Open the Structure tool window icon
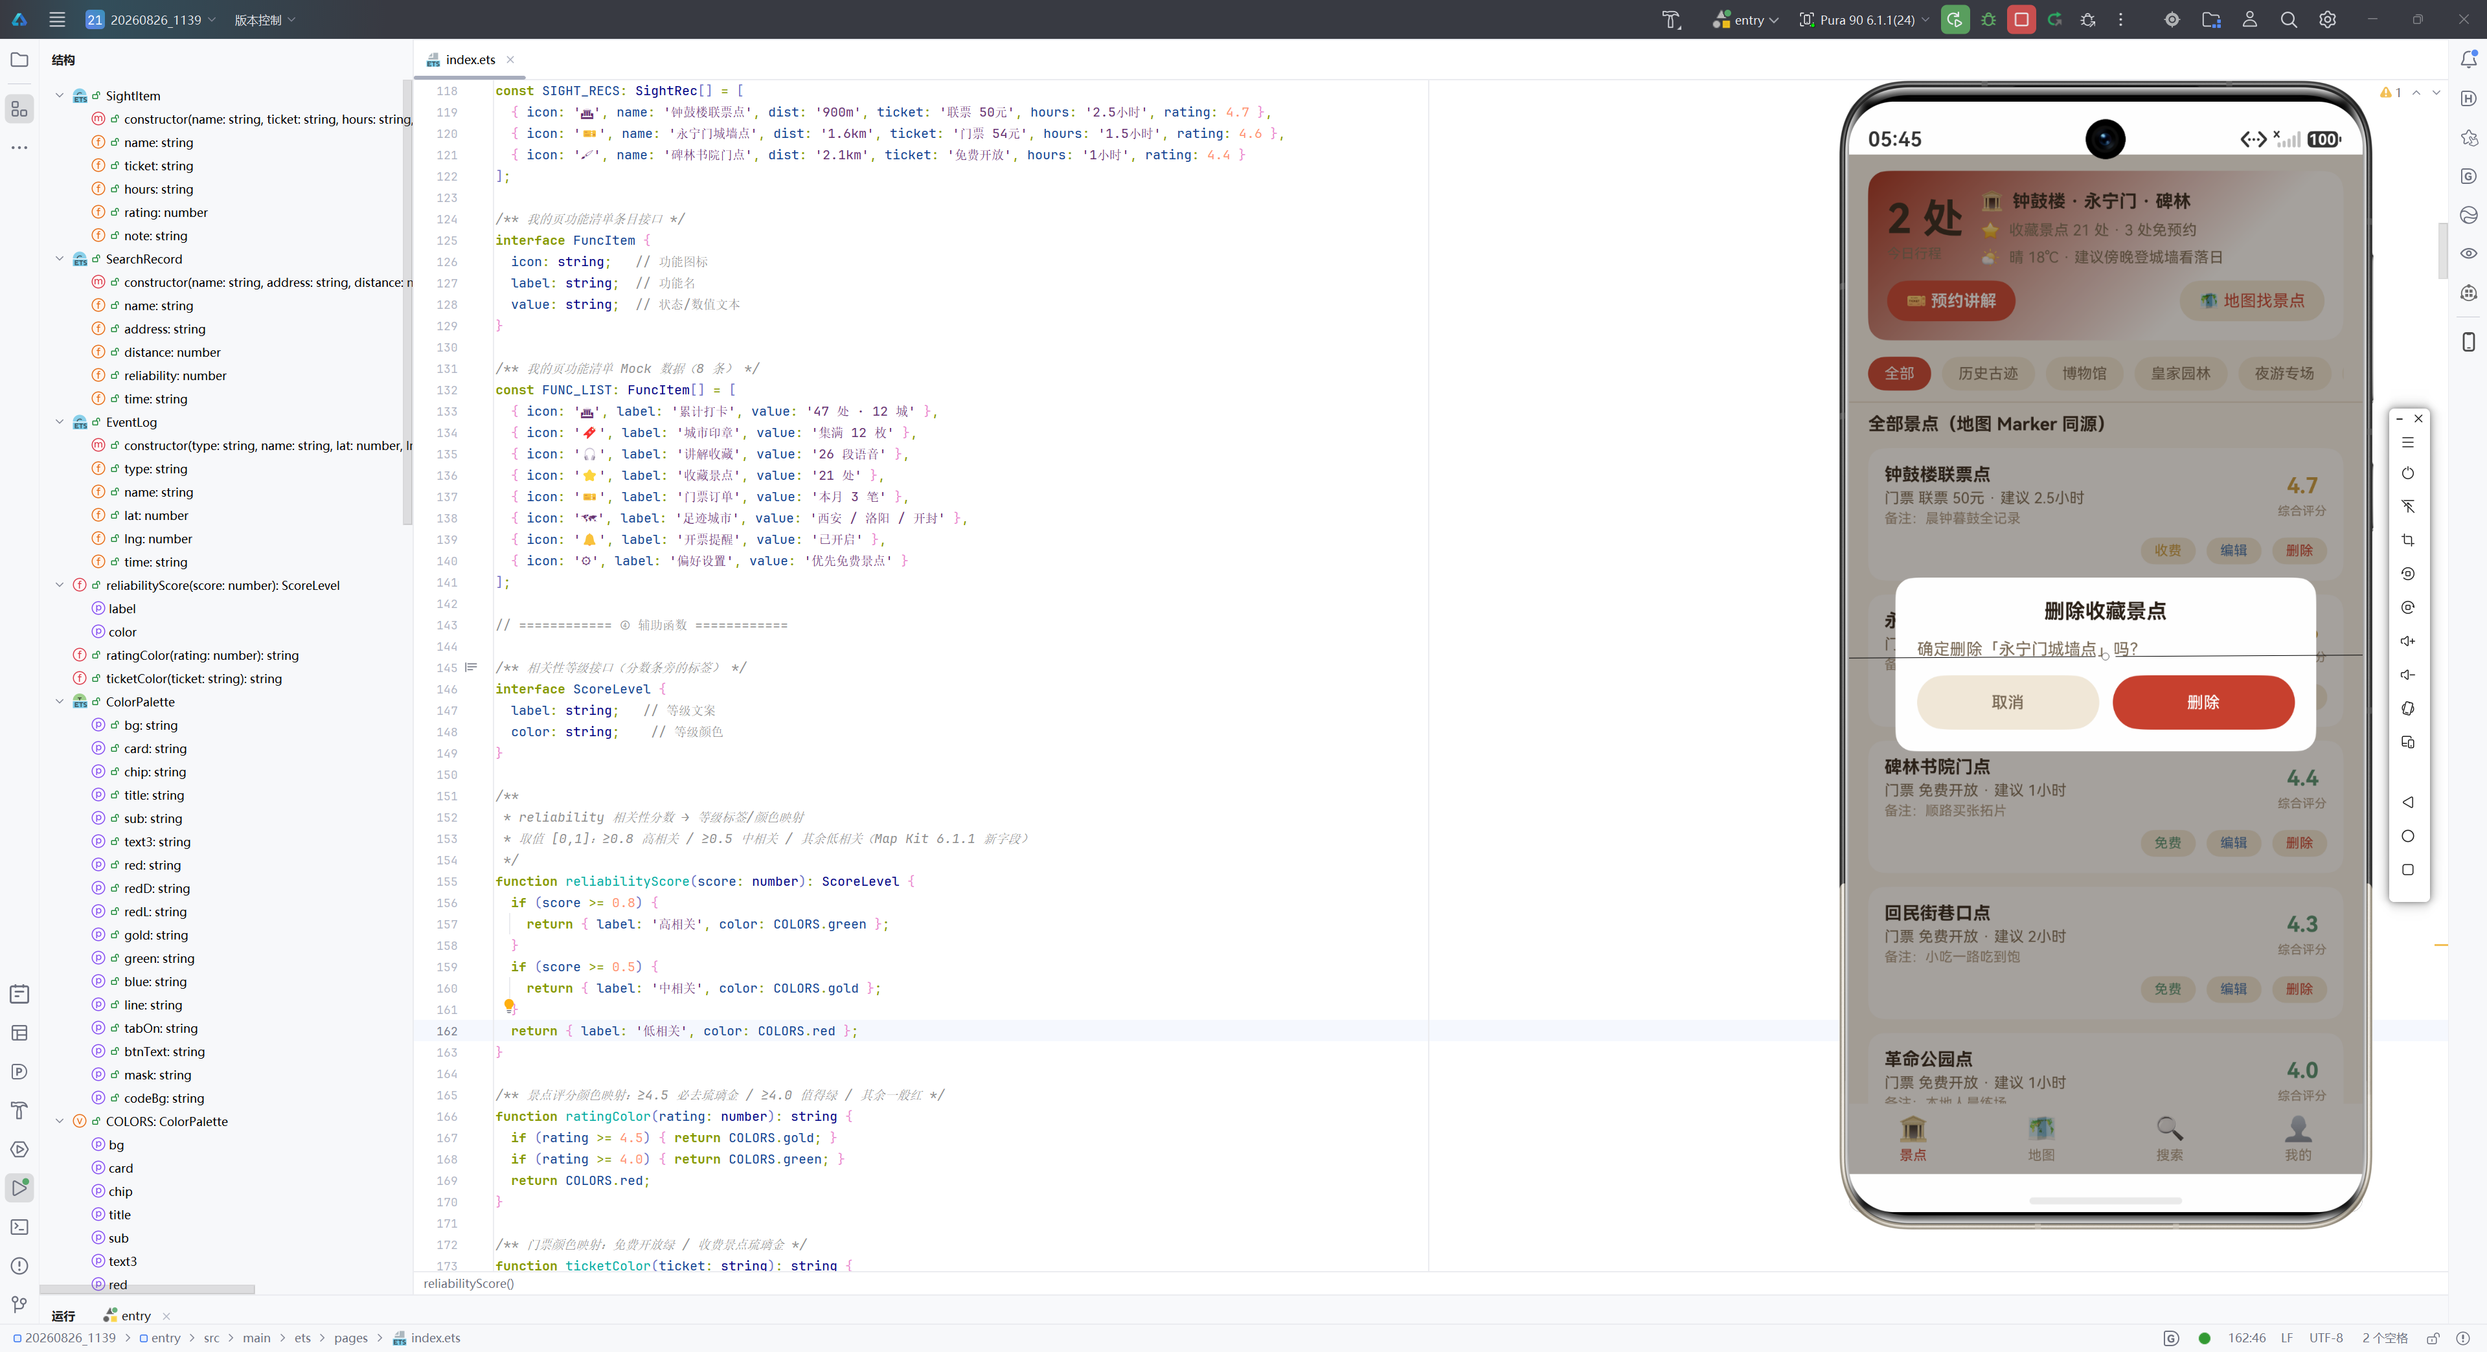2487x1352 pixels. point(19,109)
